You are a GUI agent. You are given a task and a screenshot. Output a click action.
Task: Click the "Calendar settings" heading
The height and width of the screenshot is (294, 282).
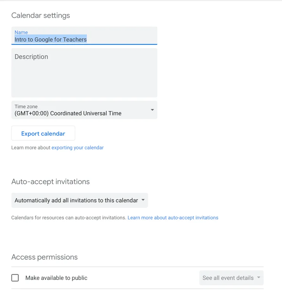click(41, 16)
